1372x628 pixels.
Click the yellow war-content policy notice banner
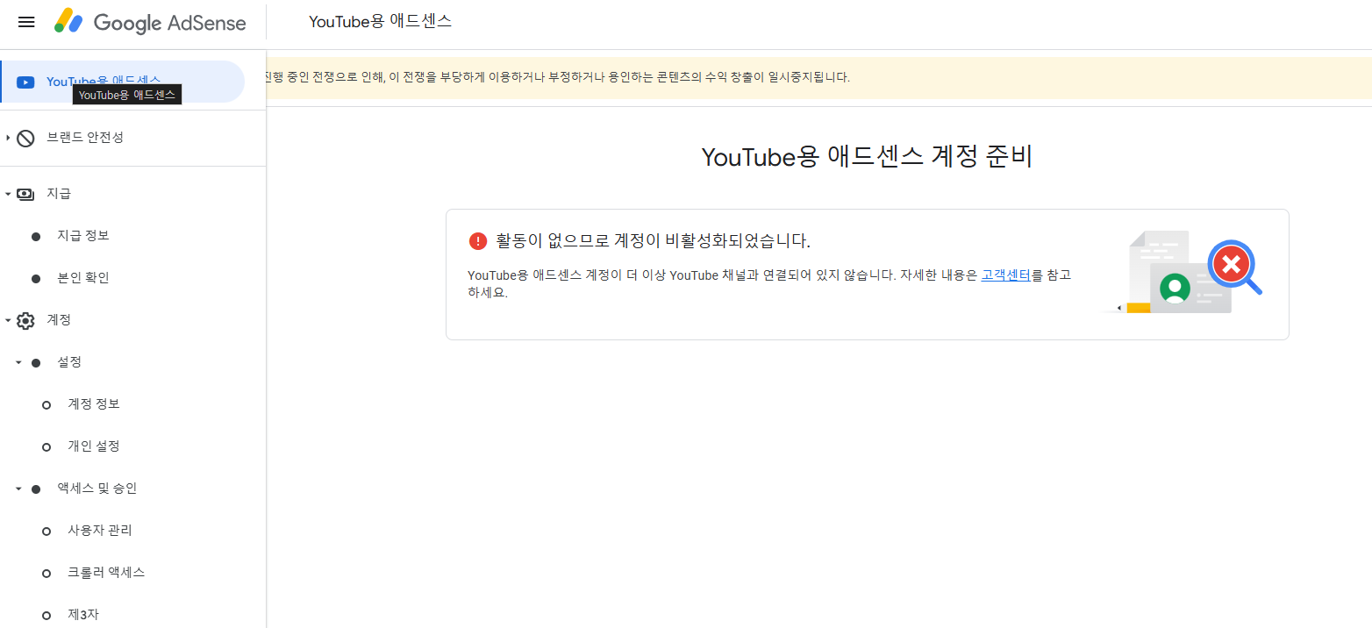click(818, 77)
